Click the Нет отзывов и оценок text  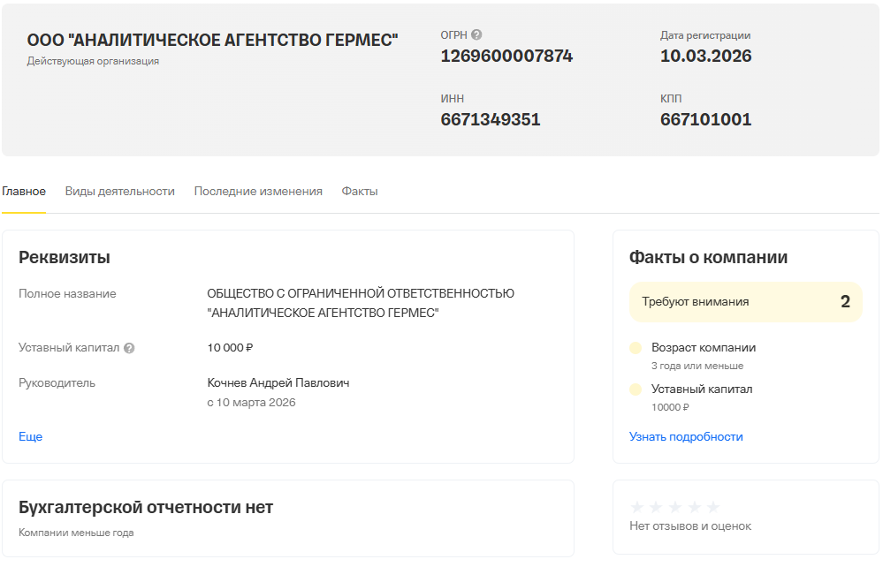(x=690, y=526)
